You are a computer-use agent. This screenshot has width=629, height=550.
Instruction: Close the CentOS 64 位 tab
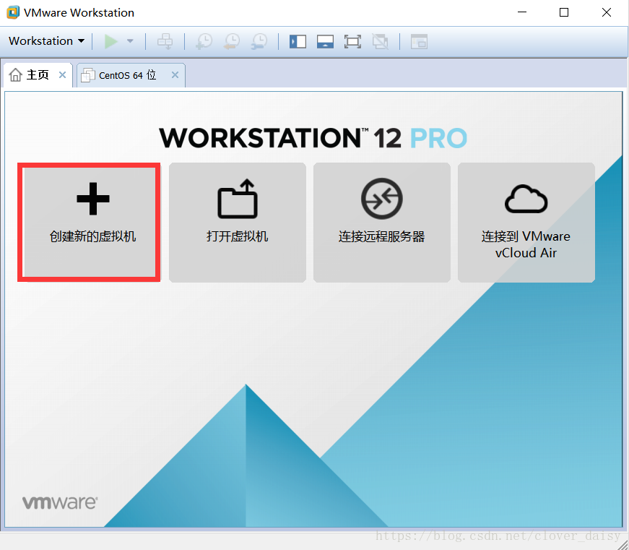[175, 74]
